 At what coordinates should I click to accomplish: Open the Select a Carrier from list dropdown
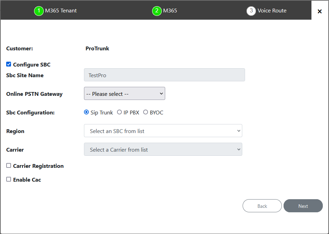click(x=163, y=149)
